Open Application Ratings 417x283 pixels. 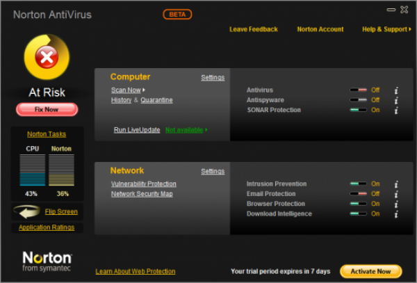pos(47,227)
